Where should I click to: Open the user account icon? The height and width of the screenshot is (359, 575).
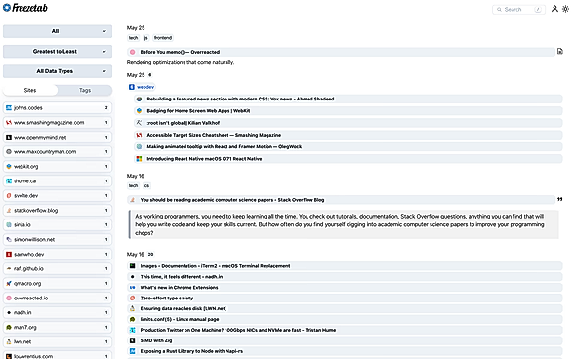[554, 9]
